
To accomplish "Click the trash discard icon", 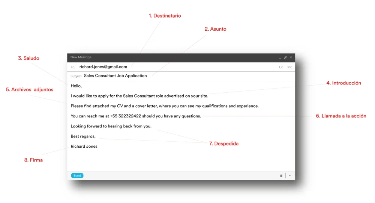I will (x=281, y=176).
